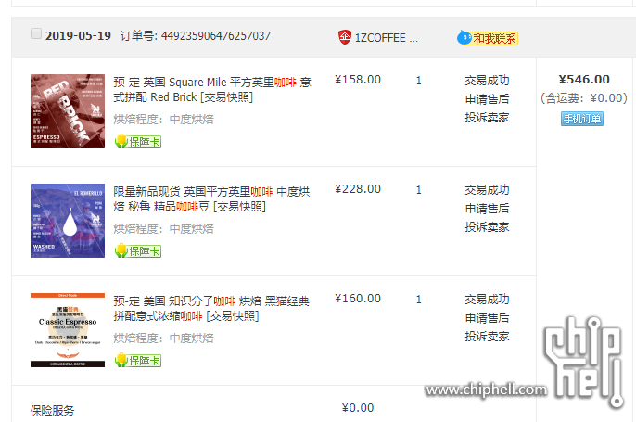
Task: Click the 保障卡 badge under 黑猫经典 item
Action: pyautogui.click(x=138, y=360)
